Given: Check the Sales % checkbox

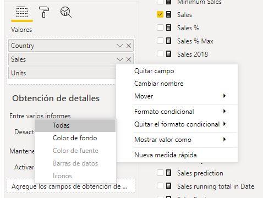Looking at the screenshot, I should (x=160, y=28).
